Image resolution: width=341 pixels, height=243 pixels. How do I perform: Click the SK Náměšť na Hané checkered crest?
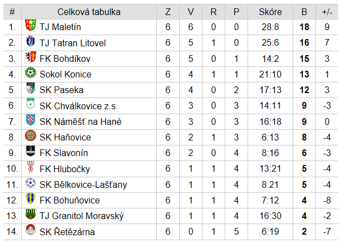pos(31,120)
